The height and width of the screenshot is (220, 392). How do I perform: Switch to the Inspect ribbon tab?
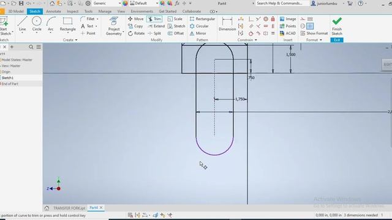coord(72,12)
